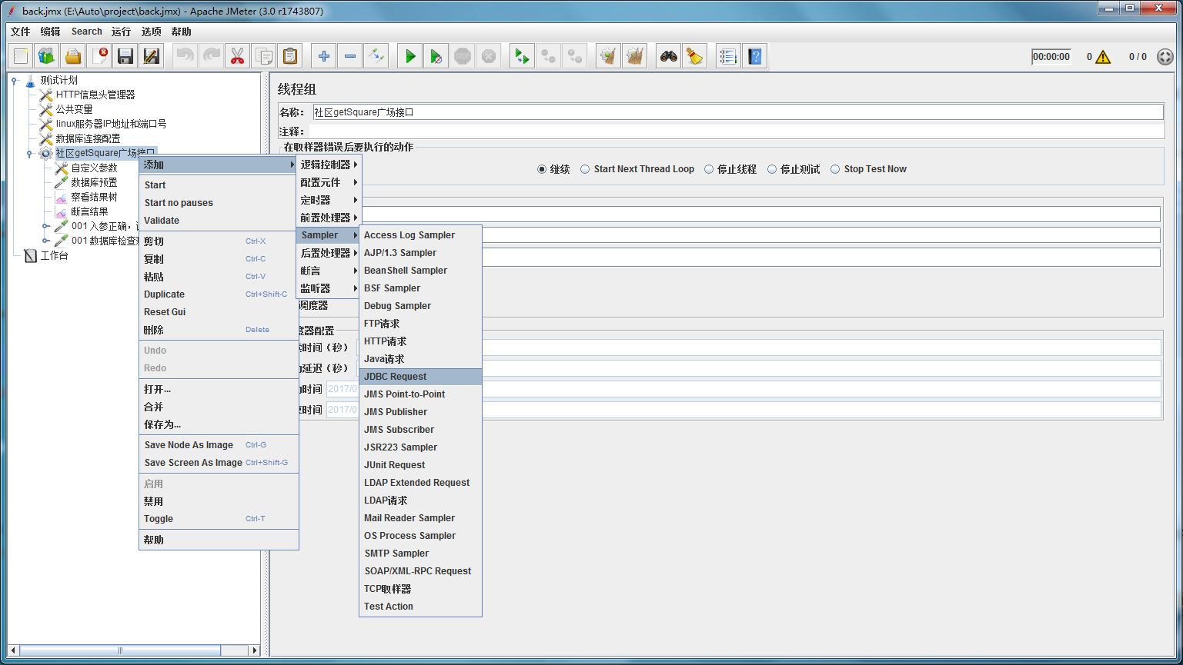The height and width of the screenshot is (665, 1183).
Task: Choose Duplicate in the context menu
Action: coord(219,294)
